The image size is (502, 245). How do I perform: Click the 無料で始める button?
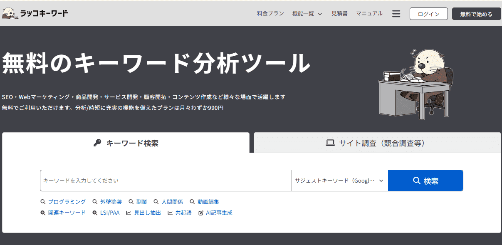coord(476,14)
